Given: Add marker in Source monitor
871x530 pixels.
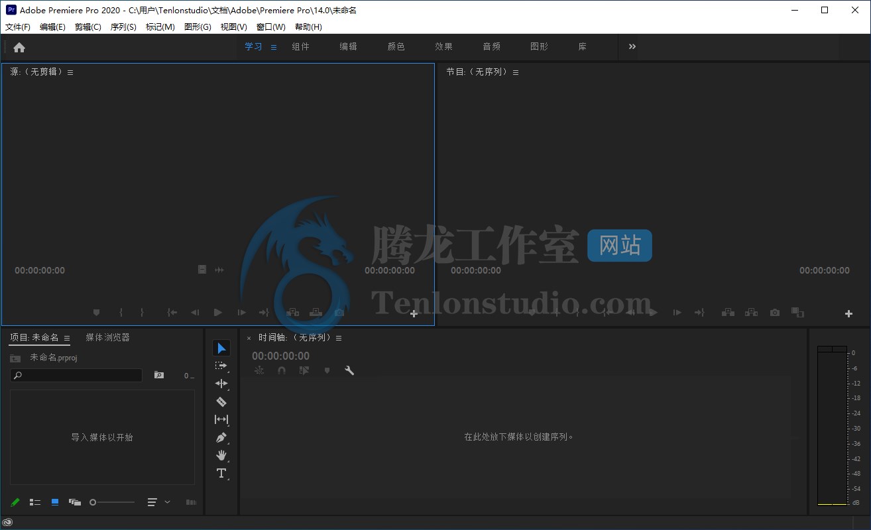Looking at the screenshot, I should click(x=96, y=312).
